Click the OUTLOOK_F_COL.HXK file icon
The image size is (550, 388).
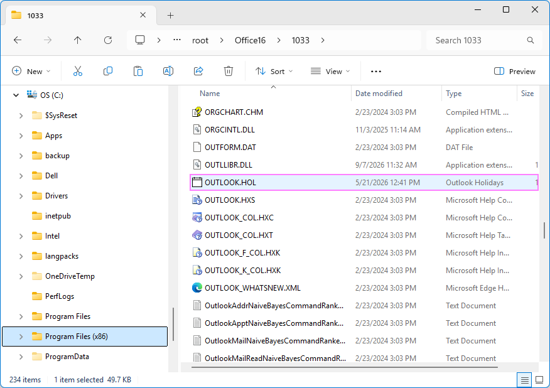pyautogui.click(x=197, y=252)
